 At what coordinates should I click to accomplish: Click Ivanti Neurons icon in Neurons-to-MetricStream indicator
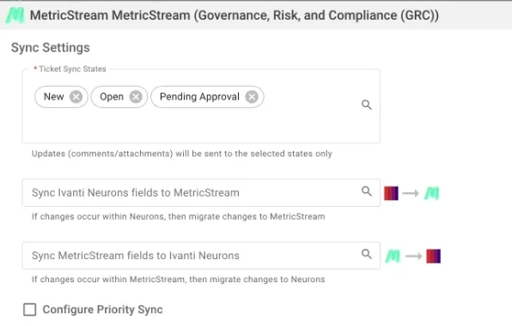[391, 193]
